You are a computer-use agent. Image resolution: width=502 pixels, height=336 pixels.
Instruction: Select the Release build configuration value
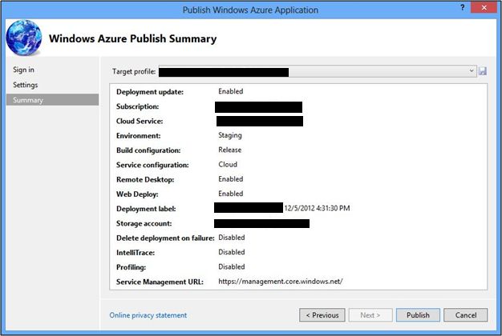pyautogui.click(x=230, y=150)
